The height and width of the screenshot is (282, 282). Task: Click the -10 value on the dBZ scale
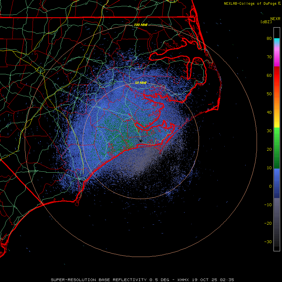click(x=268, y=205)
